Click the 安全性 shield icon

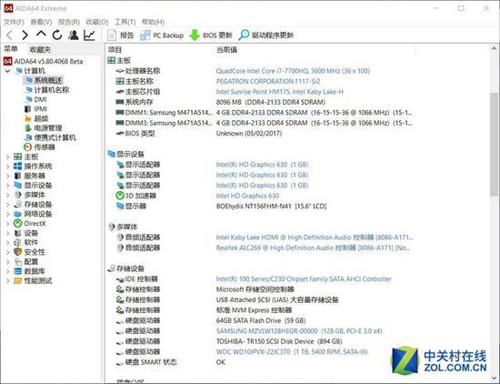click(18, 252)
